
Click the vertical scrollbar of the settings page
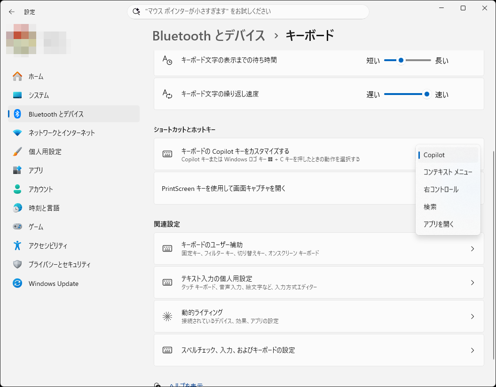[494, 255]
